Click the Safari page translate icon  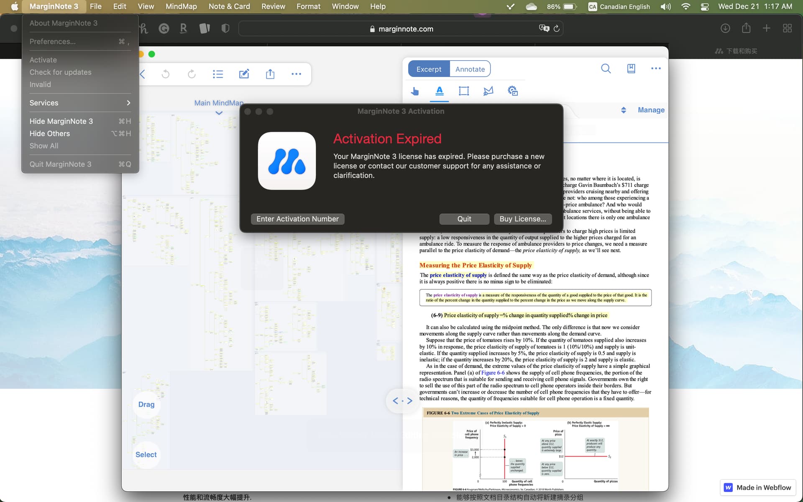(x=544, y=28)
